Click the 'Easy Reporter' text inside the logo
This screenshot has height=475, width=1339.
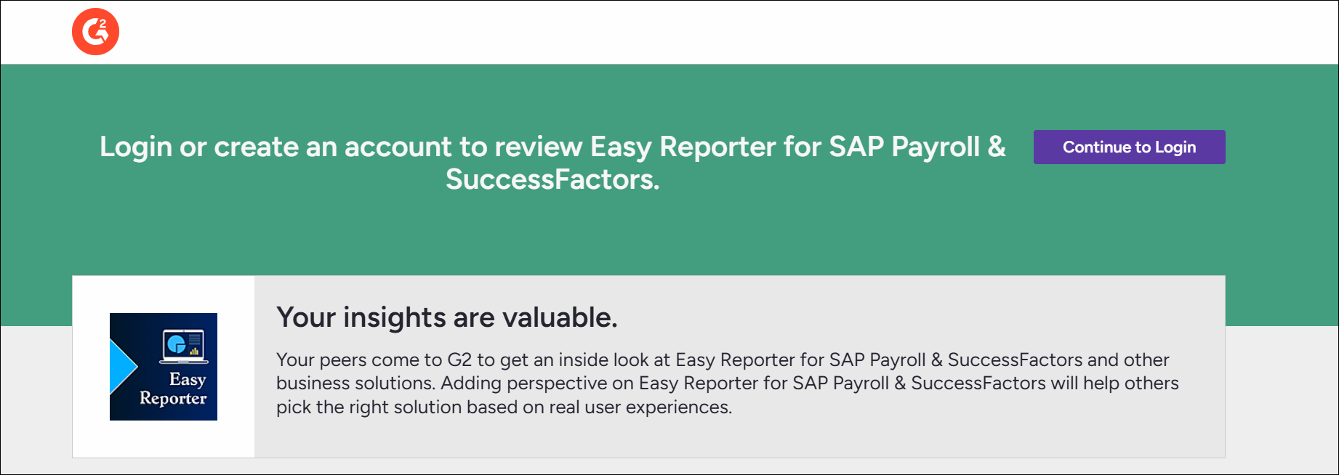tap(174, 389)
